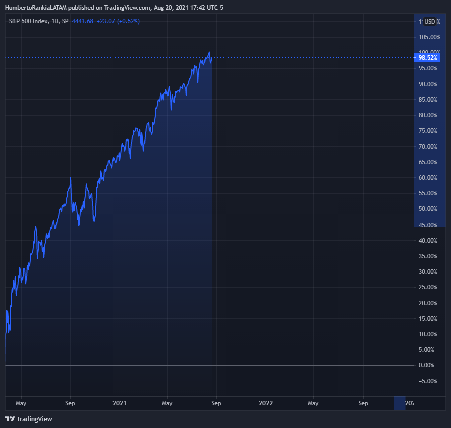Click the TradingView wordmark at bottom
Viewport: 451px width, 428px height.
(34, 419)
